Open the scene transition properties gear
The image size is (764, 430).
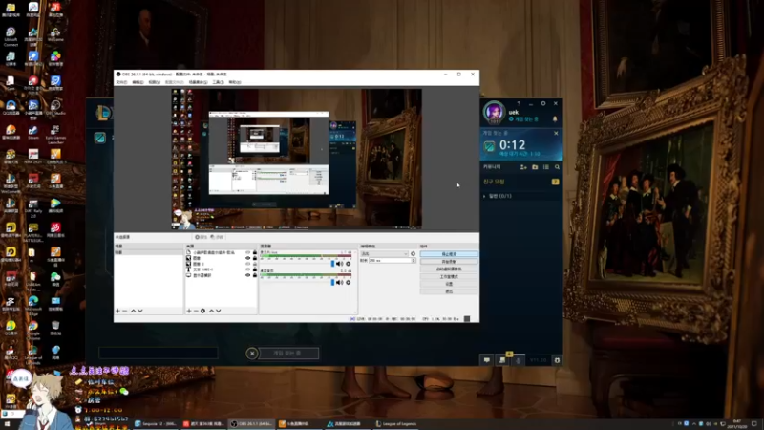[x=414, y=254]
